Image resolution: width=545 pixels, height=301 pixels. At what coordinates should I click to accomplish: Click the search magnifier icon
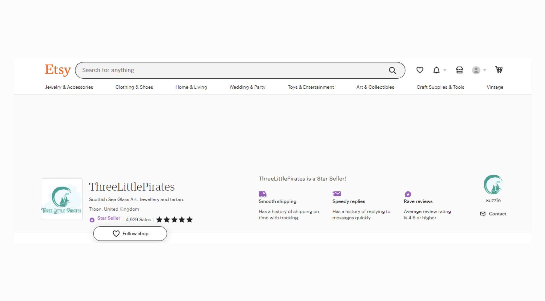tap(392, 70)
